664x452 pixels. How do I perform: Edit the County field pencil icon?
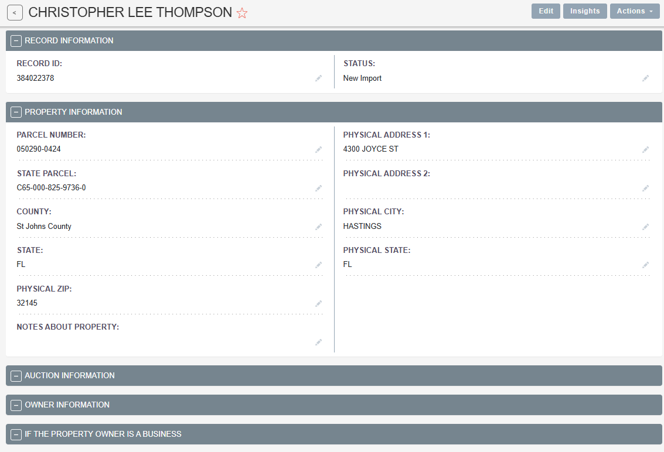(x=318, y=227)
